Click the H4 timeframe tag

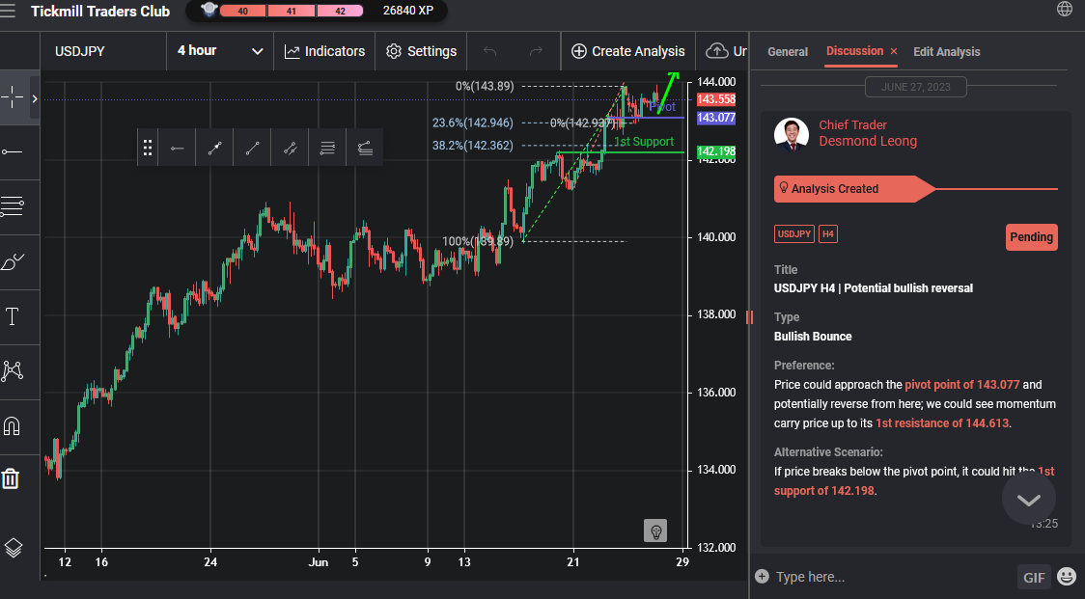pyautogui.click(x=827, y=233)
